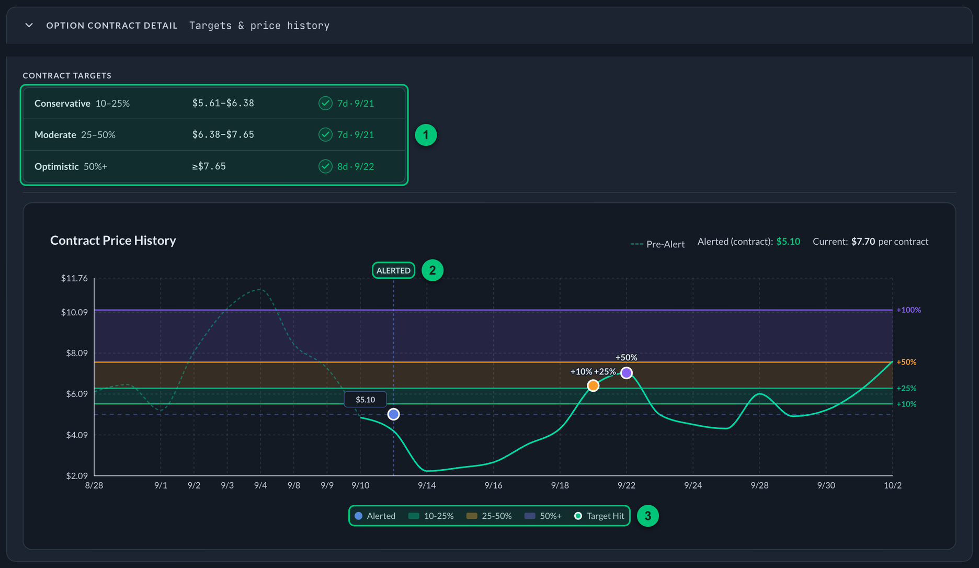The image size is (979, 568).
Task: Click the Optimistic target check icon
Action: [325, 166]
